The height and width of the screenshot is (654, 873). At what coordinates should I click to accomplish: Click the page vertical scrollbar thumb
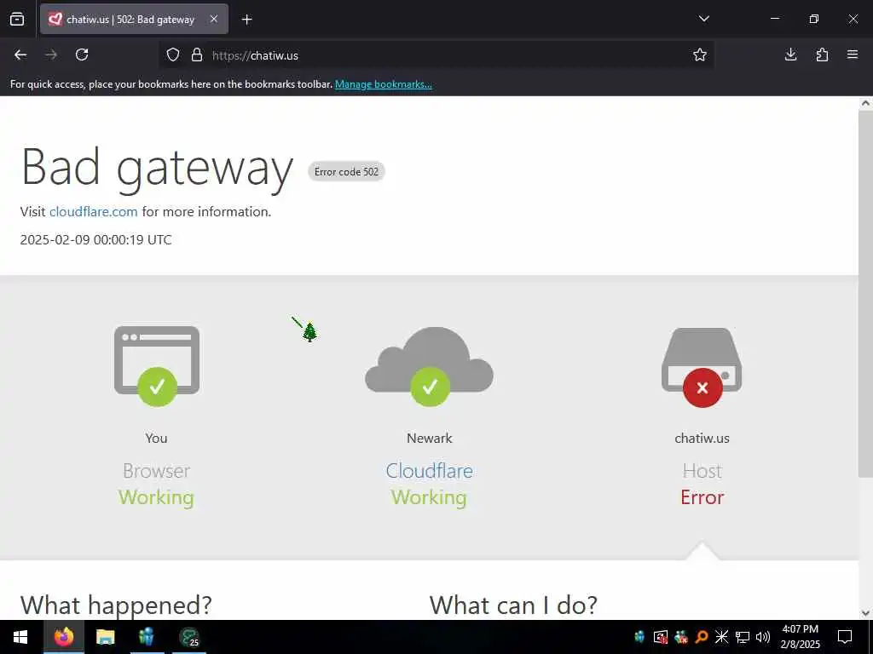(x=865, y=294)
